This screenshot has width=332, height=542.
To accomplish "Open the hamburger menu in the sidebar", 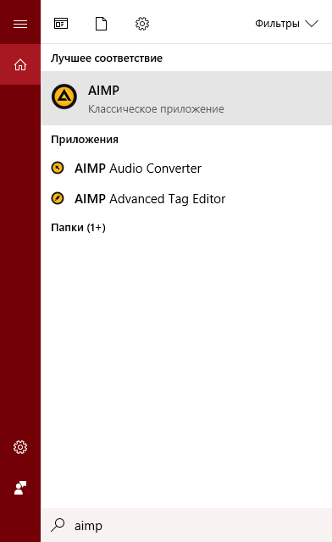I will tap(20, 24).
